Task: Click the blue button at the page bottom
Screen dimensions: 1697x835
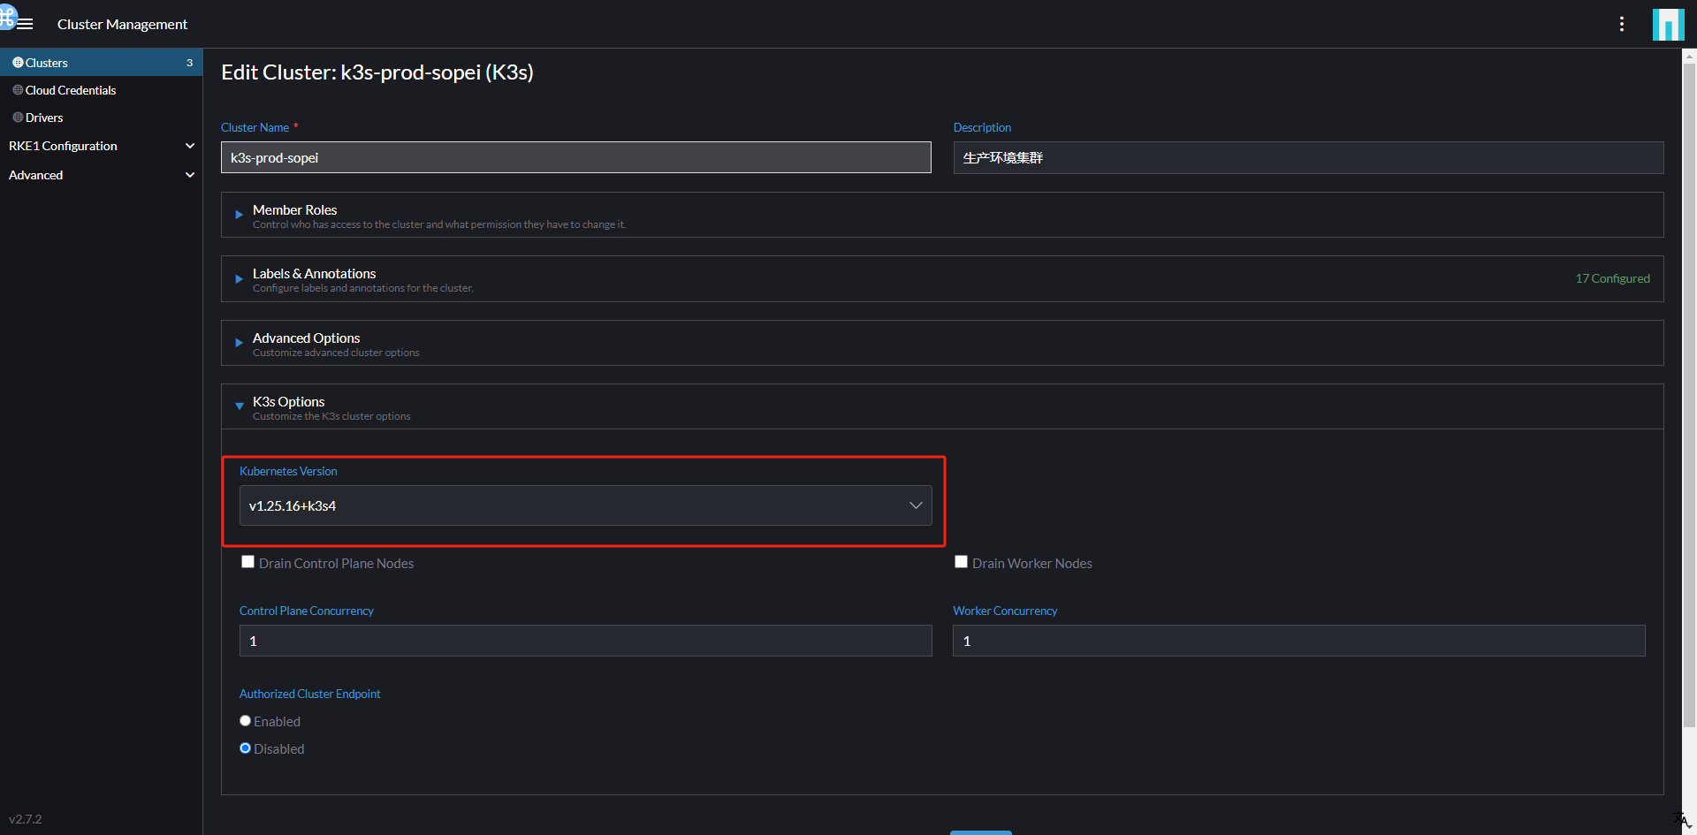Action: [x=980, y=832]
